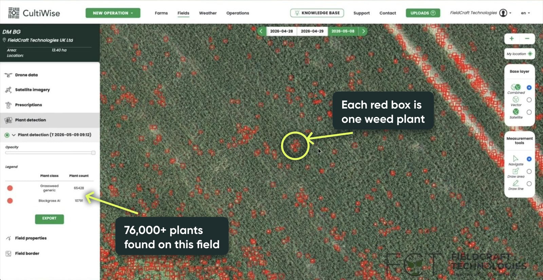Open the user account avatar icon
The height and width of the screenshot is (280, 543).
point(503,13)
